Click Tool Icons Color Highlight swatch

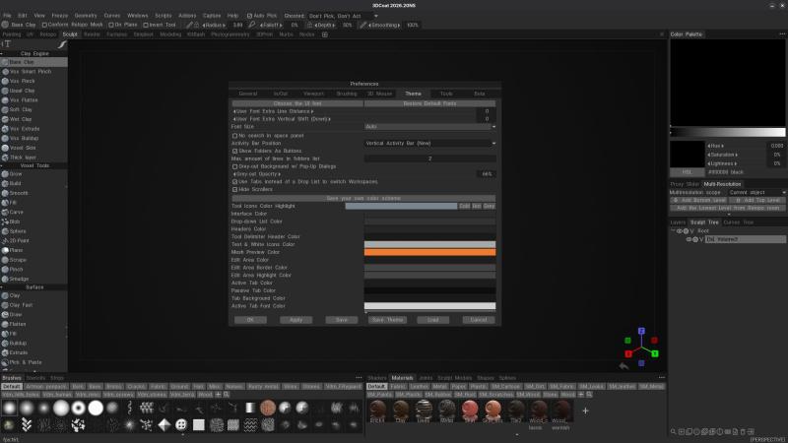coord(401,206)
